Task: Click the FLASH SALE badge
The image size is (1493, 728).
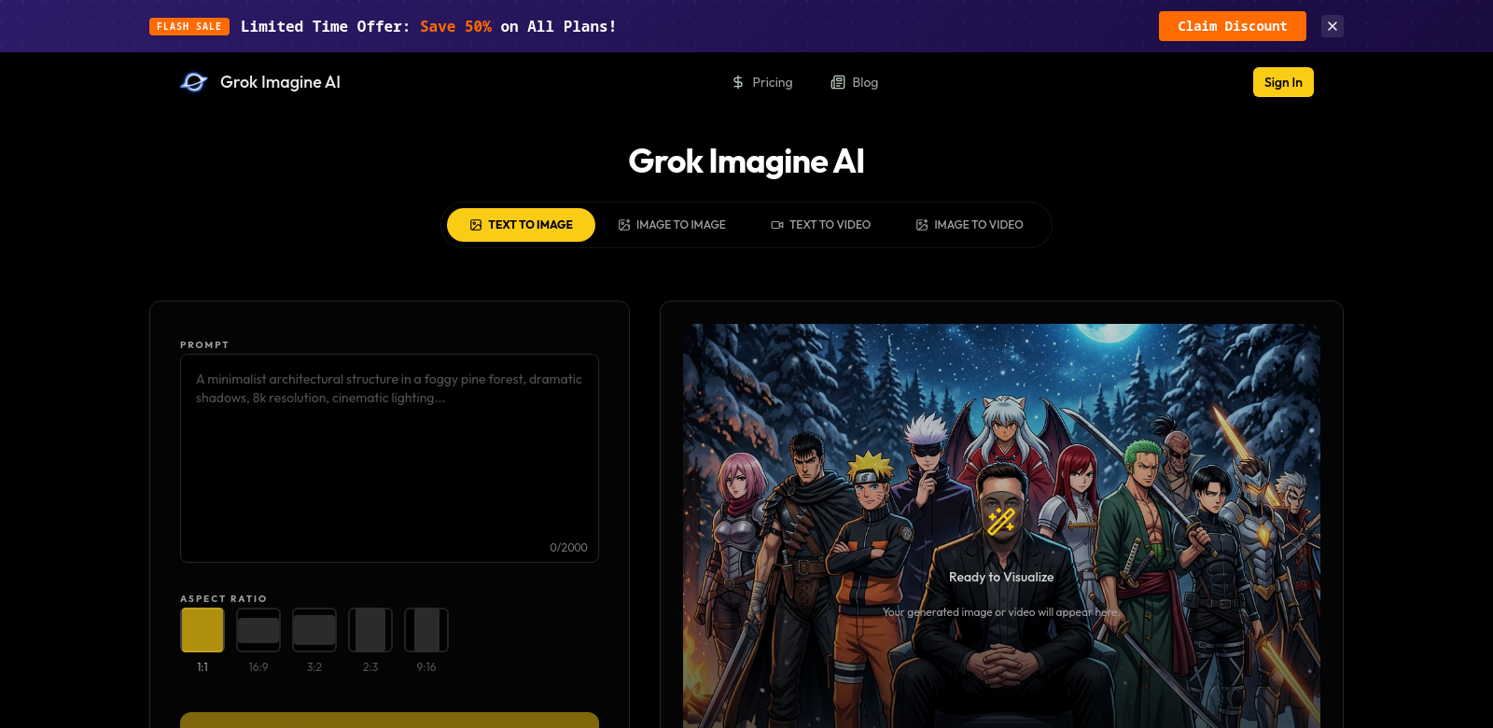Action: pos(189,26)
